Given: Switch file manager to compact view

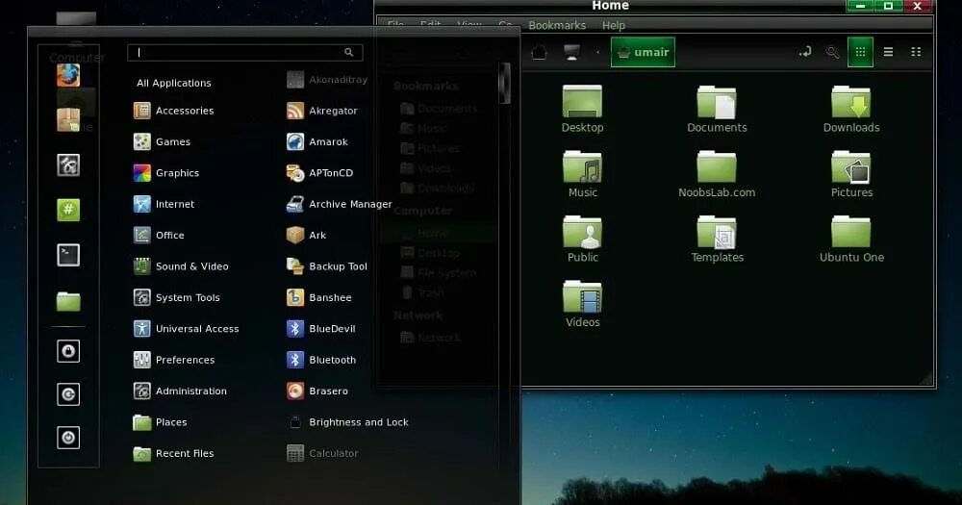Looking at the screenshot, I should [x=916, y=52].
